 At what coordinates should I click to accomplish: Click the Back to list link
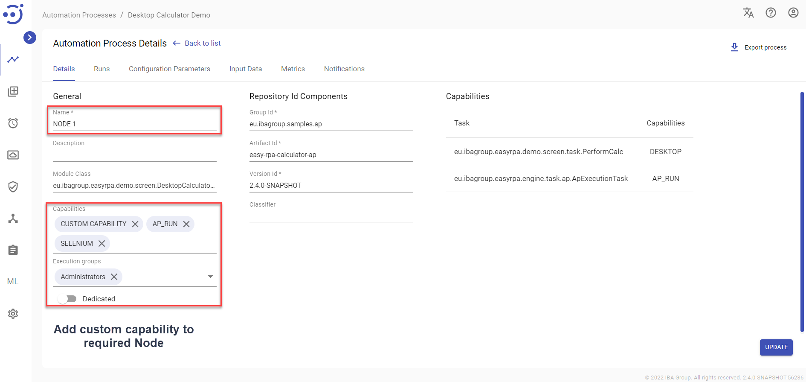pyautogui.click(x=203, y=44)
